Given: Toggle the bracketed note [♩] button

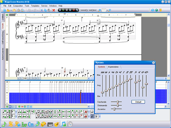Looking at the screenshot, I should [x=92, y=112].
